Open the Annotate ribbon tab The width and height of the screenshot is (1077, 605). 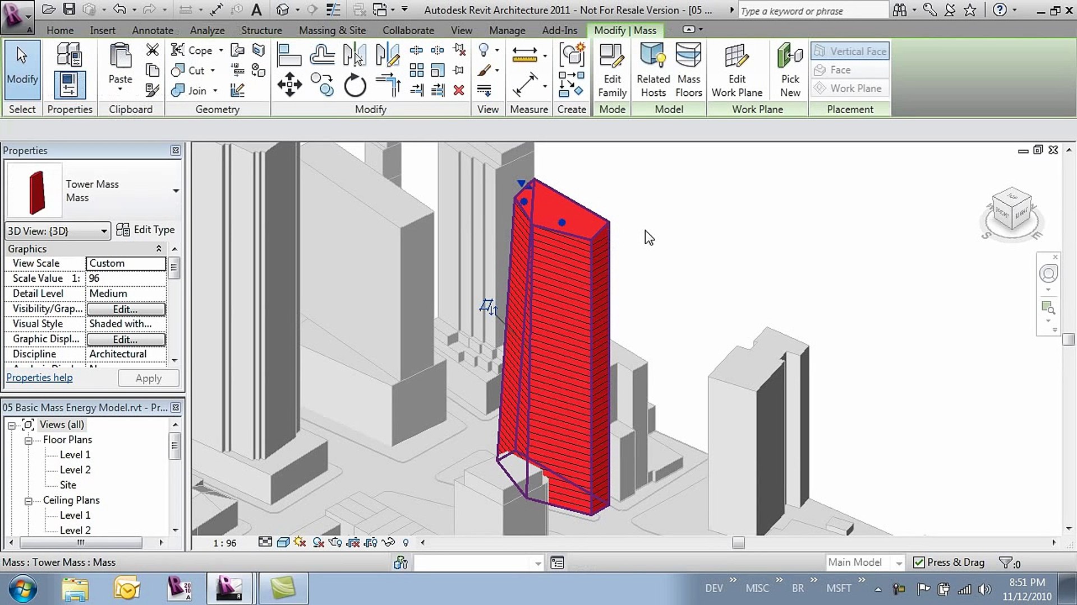pos(153,30)
